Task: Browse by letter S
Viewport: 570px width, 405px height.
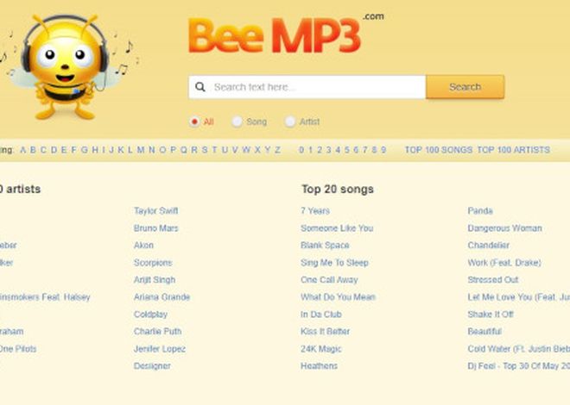Action: 205,150
